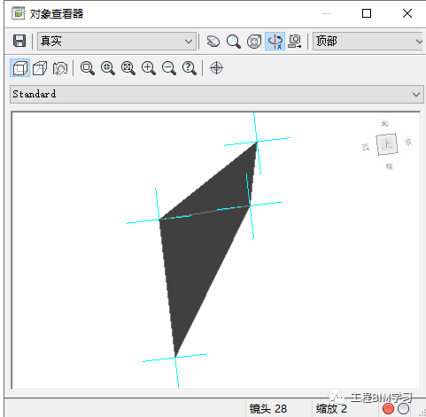Click the save floppy disk icon

tap(19, 41)
